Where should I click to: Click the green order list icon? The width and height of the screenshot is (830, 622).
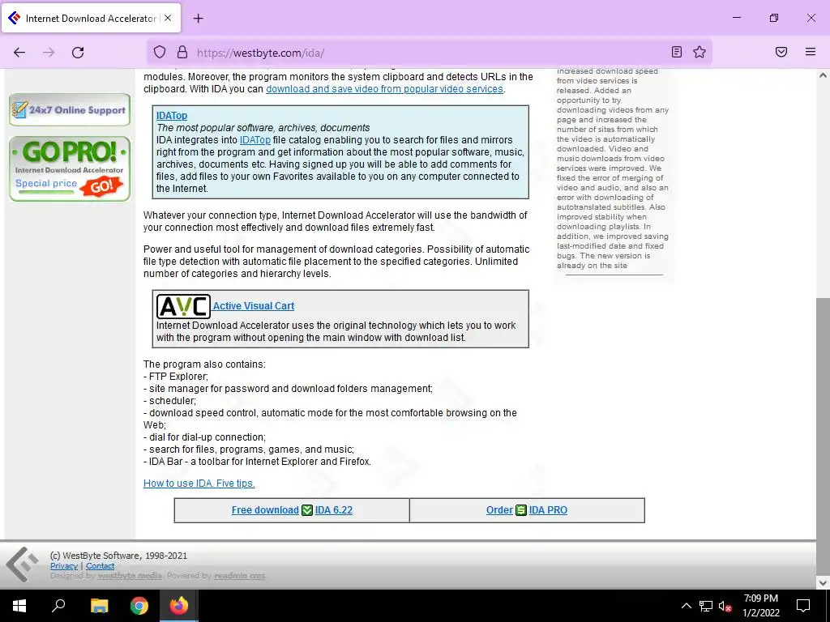[x=521, y=510]
